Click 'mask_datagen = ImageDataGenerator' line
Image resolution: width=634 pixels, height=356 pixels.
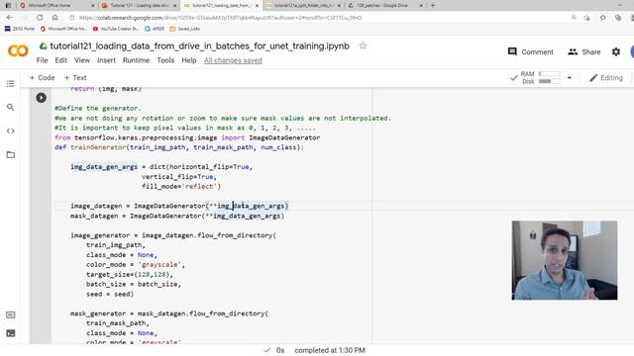point(177,216)
